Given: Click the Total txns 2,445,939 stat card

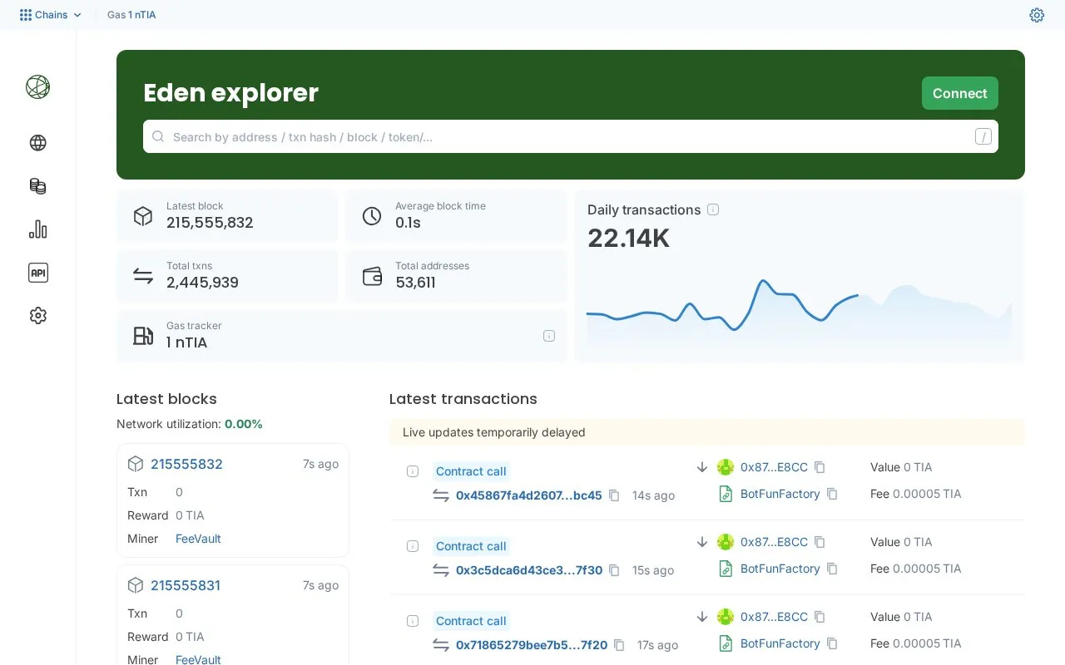Looking at the screenshot, I should (227, 276).
